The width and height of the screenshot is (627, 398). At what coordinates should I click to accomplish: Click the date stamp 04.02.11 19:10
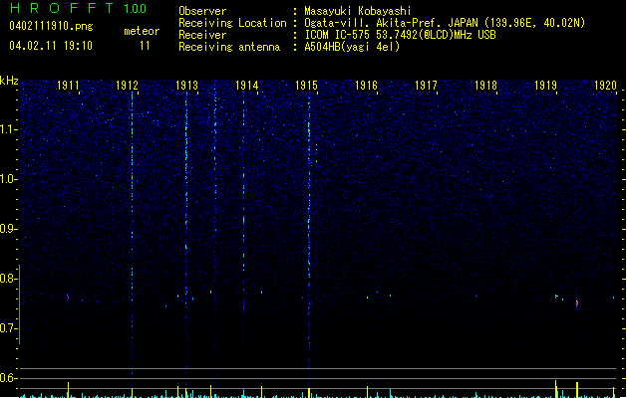51,46
